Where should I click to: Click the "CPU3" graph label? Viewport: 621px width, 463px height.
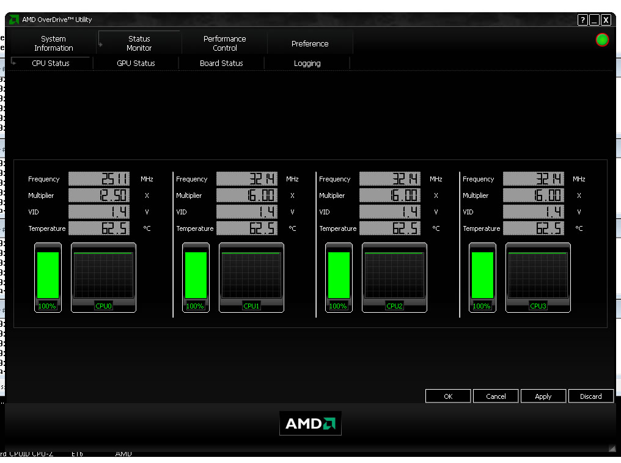538,306
